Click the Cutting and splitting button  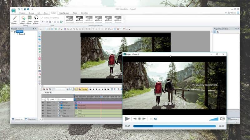[50, 18]
